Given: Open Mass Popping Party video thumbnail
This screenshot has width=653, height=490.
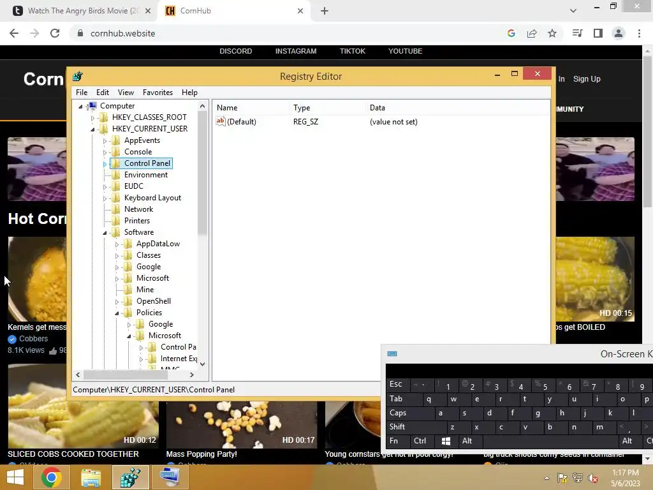Looking at the screenshot, I should (242, 424).
